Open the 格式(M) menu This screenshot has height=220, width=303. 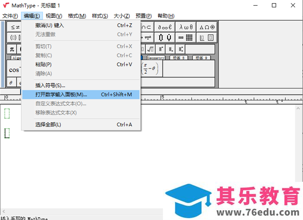pos(77,16)
